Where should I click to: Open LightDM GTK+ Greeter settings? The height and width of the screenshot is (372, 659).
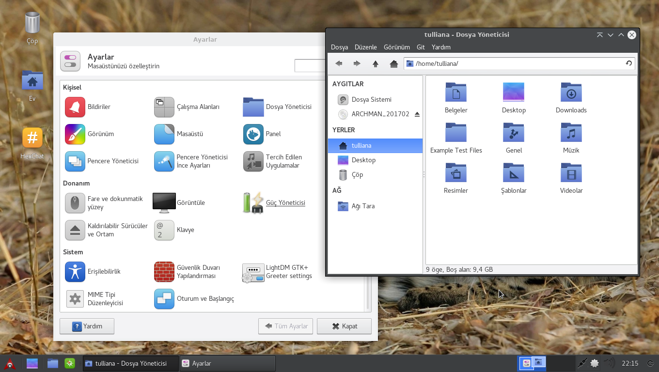[x=278, y=272]
